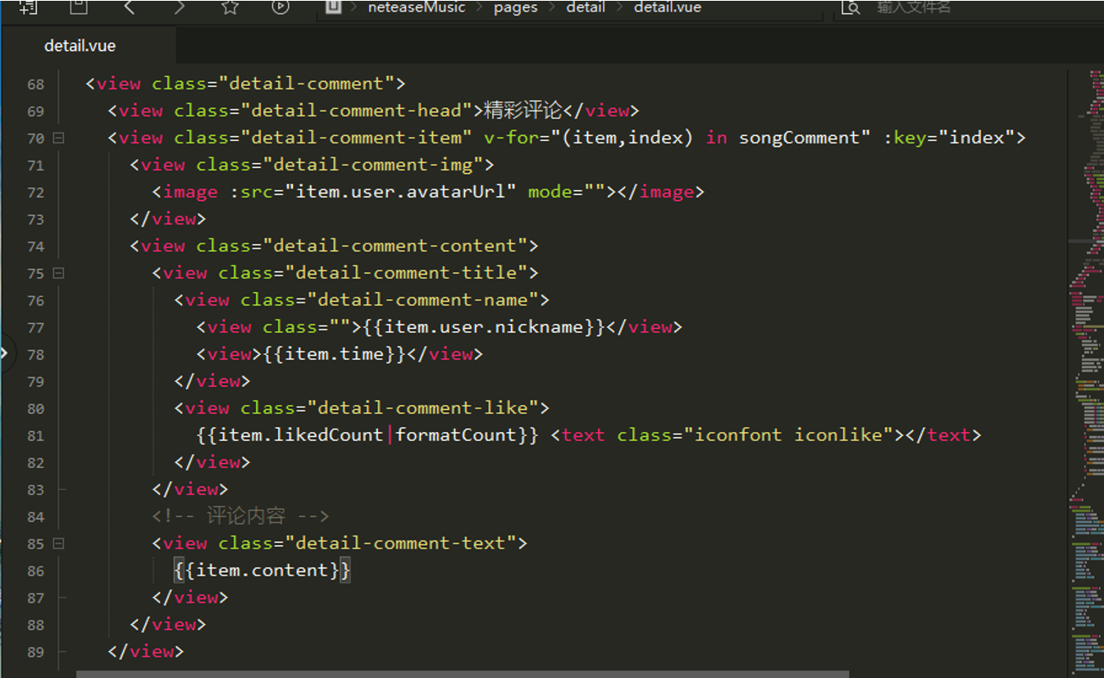
Task: Click "detail-comment" class value on line 68
Action: pos(306,83)
